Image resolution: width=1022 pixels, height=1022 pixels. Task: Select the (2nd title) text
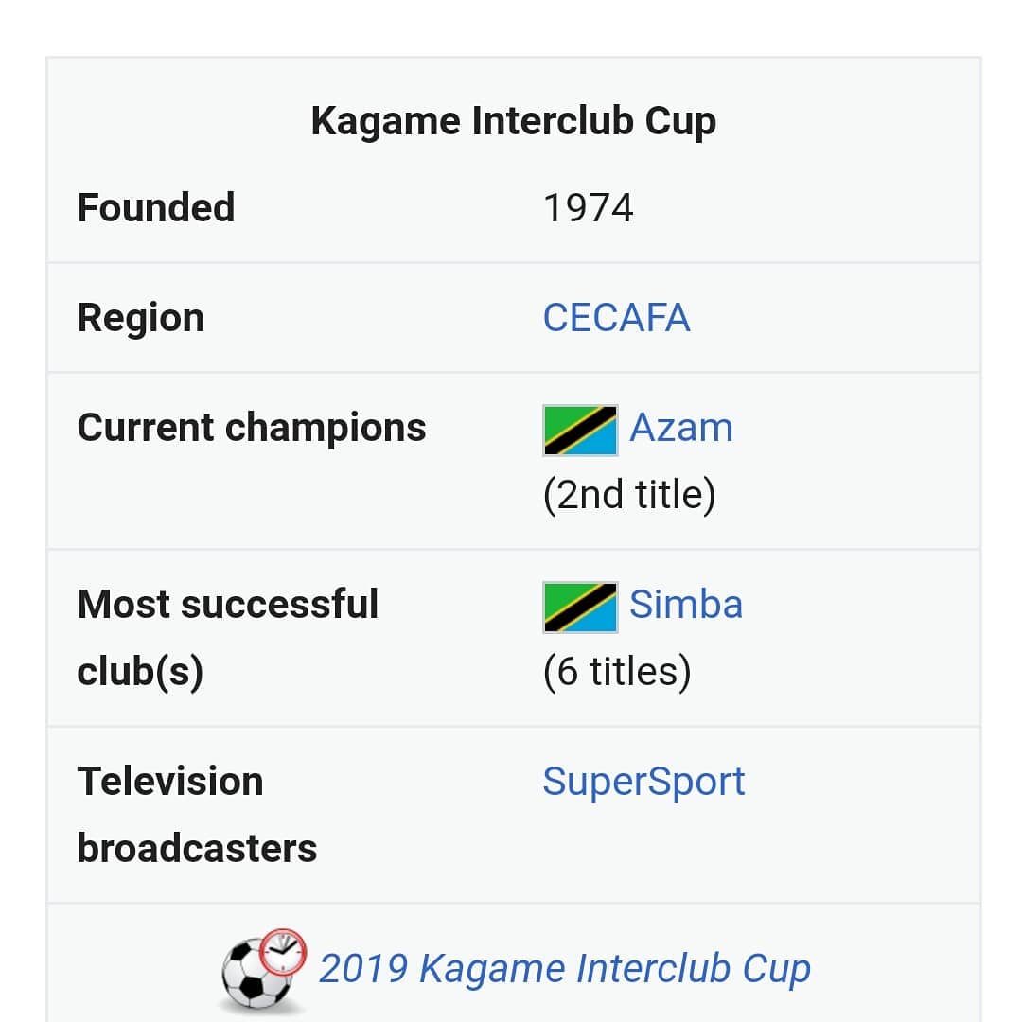[x=629, y=495]
